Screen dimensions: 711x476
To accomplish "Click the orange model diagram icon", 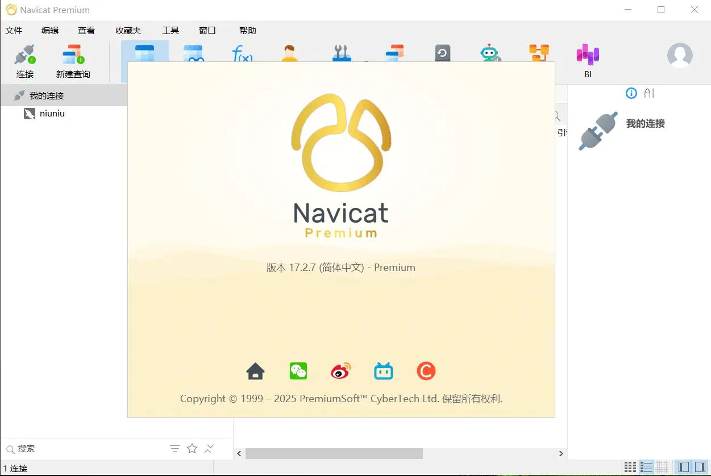I will pyautogui.click(x=538, y=53).
